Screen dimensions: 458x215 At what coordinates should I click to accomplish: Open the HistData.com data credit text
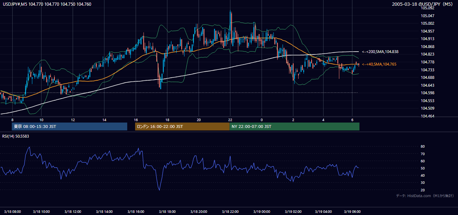[425, 196]
